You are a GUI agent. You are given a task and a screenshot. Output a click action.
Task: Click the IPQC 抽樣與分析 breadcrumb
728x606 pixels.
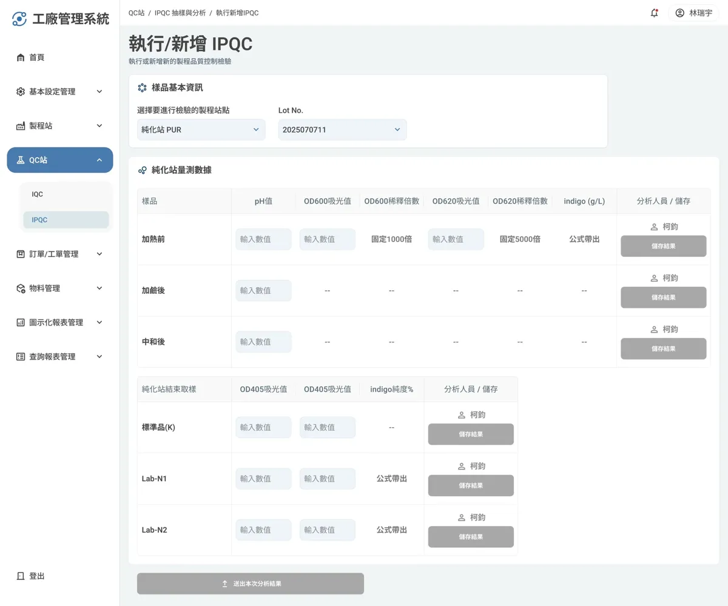pos(180,13)
